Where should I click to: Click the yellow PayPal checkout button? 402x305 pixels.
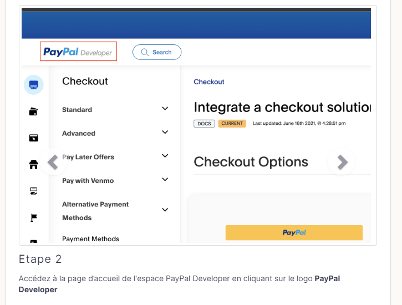[x=294, y=232]
